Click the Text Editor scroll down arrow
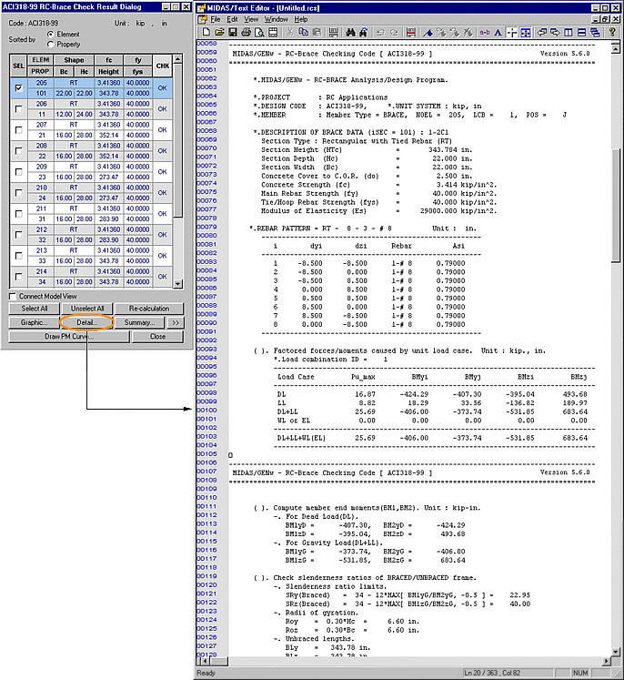Image resolution: width=624 pixels, height=680 pixels. click(616, 652)
